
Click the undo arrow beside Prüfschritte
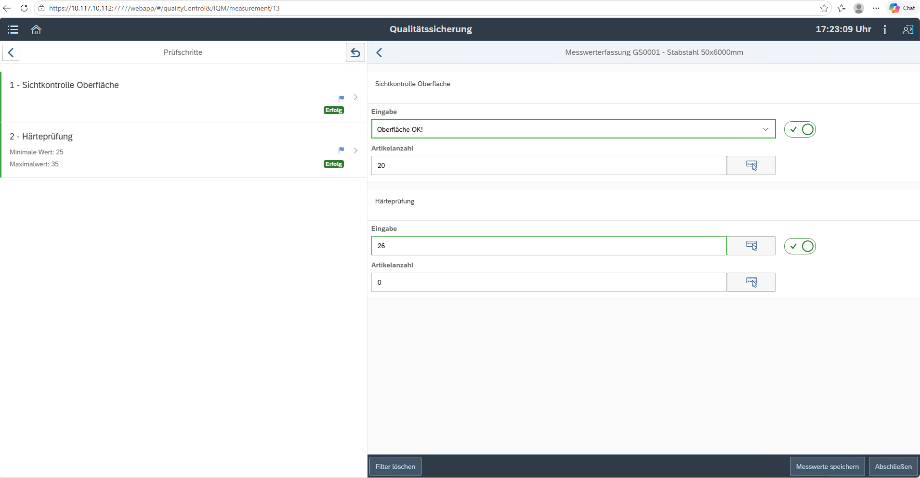pos(355,52)
